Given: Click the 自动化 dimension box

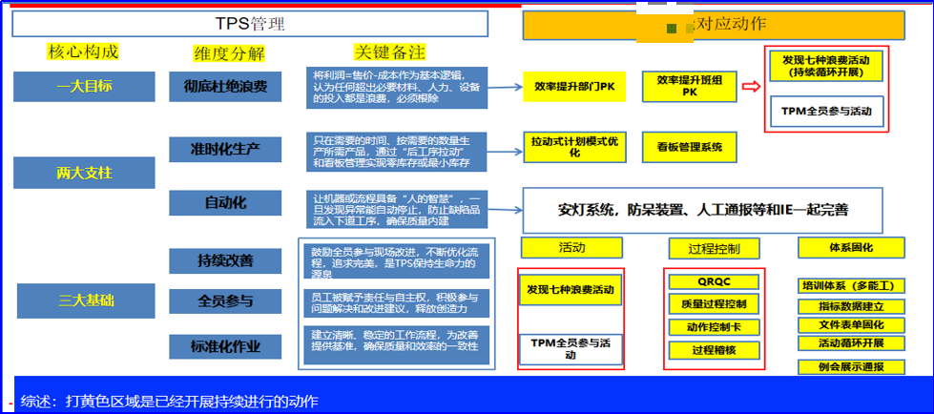Looking at the screenshot, I should 225,202.
